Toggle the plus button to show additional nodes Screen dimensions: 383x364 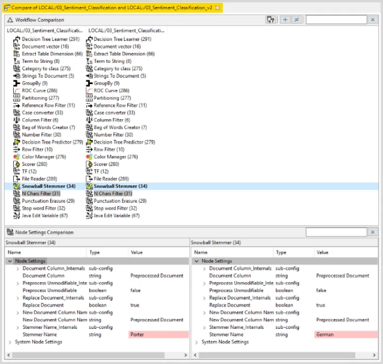pos(285,20)
